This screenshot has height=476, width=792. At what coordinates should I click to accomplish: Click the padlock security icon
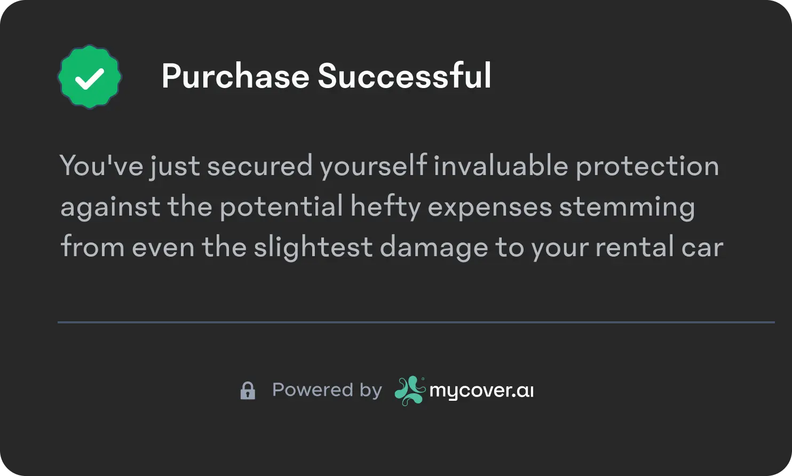248,391
